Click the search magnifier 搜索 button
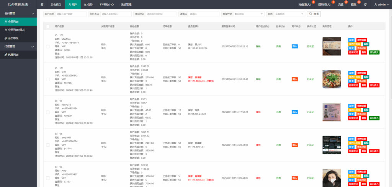Viewport: 392px width, 187px height. [x=314, y=14]
